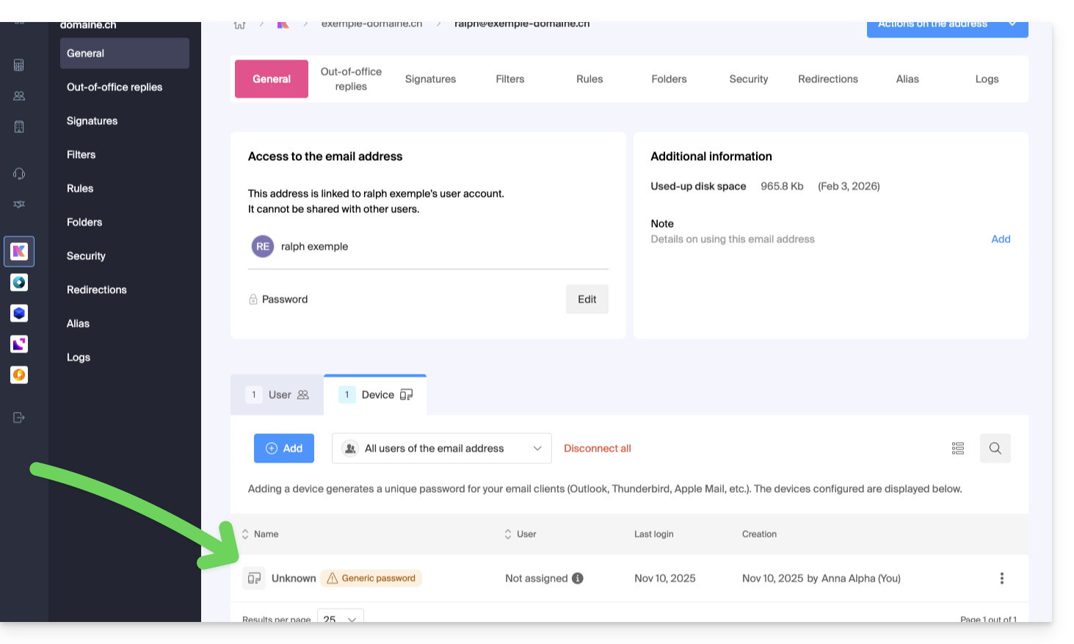This screenshot has height=644, width=1074.
Task: Click the handshake partner icon in sidebar
Action: pyautogui.click(x=19, y=204)
